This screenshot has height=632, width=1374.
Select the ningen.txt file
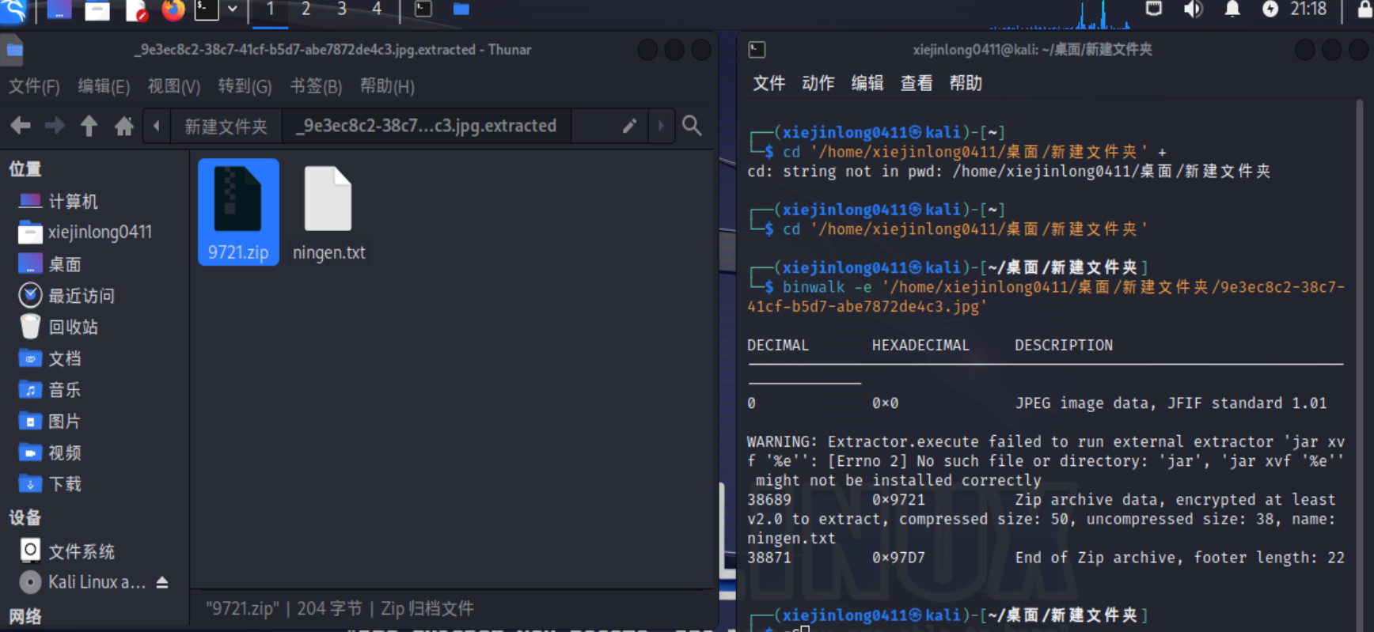[328, 212]
